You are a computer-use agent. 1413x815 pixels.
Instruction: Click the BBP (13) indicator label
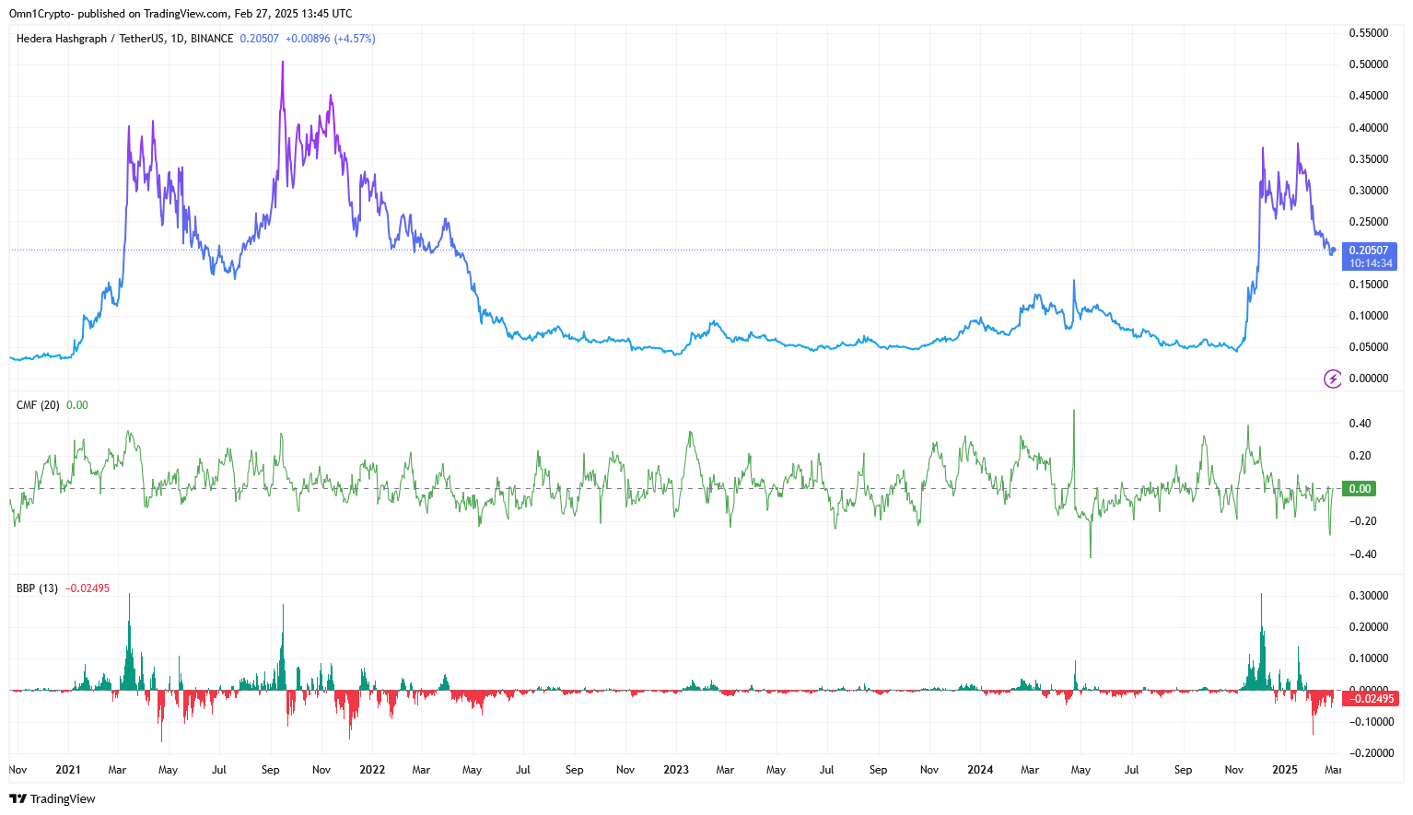tap(37, 588)
